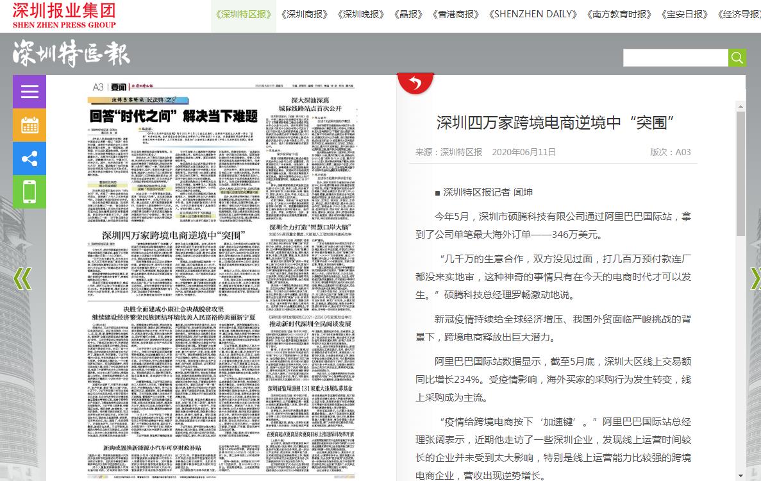Click the green search magnifier button
The width and height of the screenshot is (761, 481).
tap(737, 58)
